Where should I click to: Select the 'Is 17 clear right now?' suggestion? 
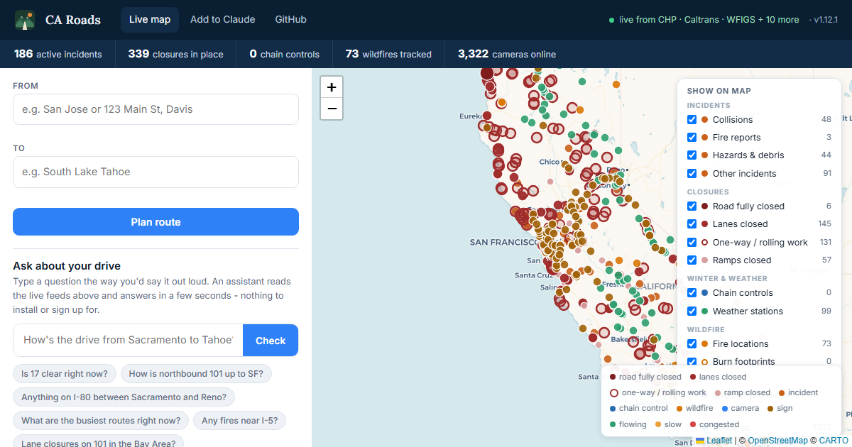click(65, 373)
